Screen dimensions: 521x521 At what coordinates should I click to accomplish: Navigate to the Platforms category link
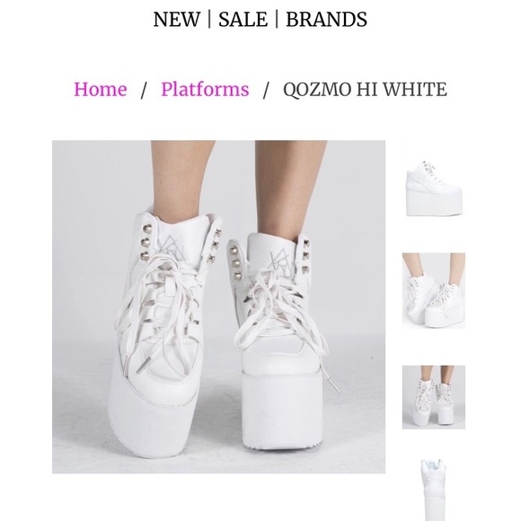pos(205,90)
